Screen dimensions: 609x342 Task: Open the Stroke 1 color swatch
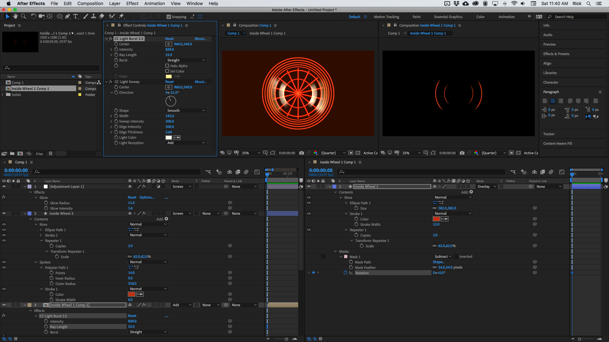(x=436, y=219)
